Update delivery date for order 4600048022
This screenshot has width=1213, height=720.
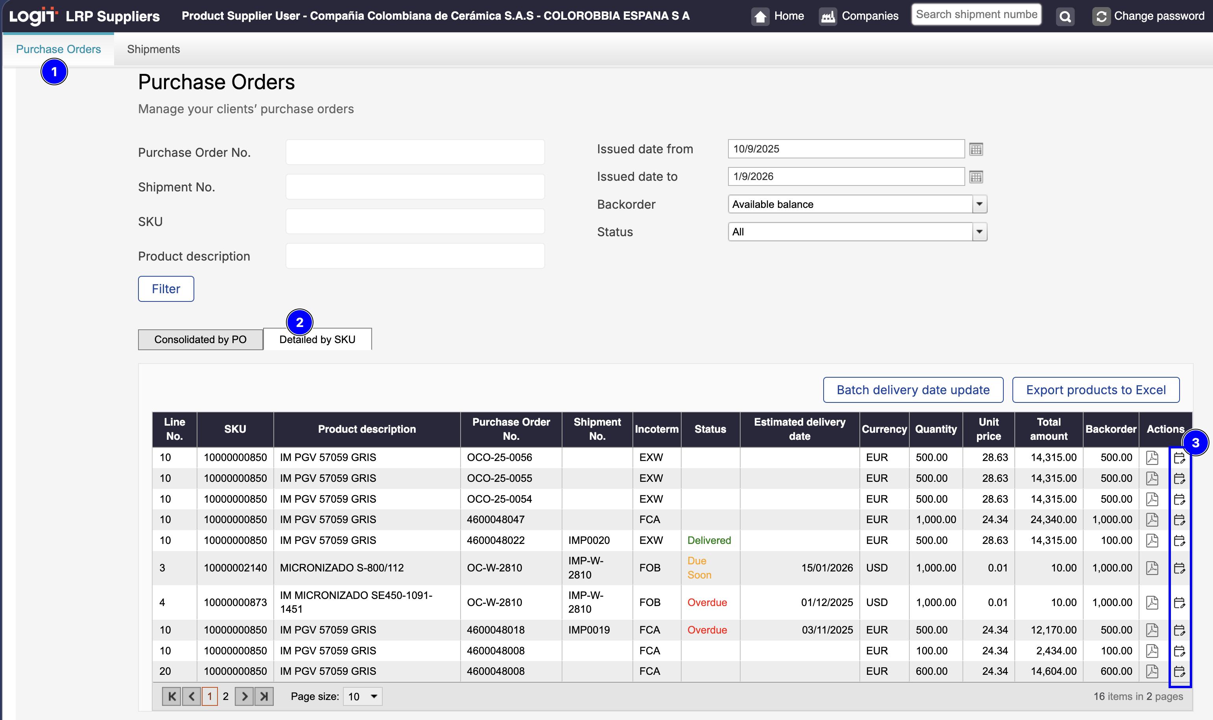tap(1180, 540)
